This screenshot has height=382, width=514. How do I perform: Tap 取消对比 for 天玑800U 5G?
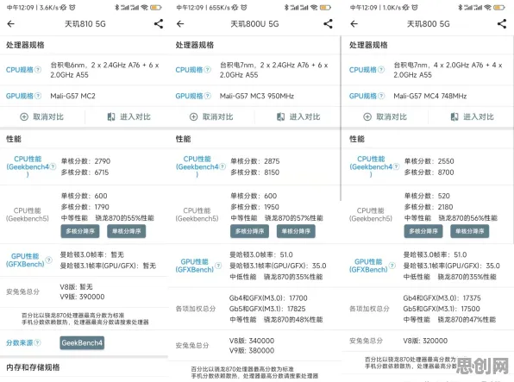pos(211,116)
